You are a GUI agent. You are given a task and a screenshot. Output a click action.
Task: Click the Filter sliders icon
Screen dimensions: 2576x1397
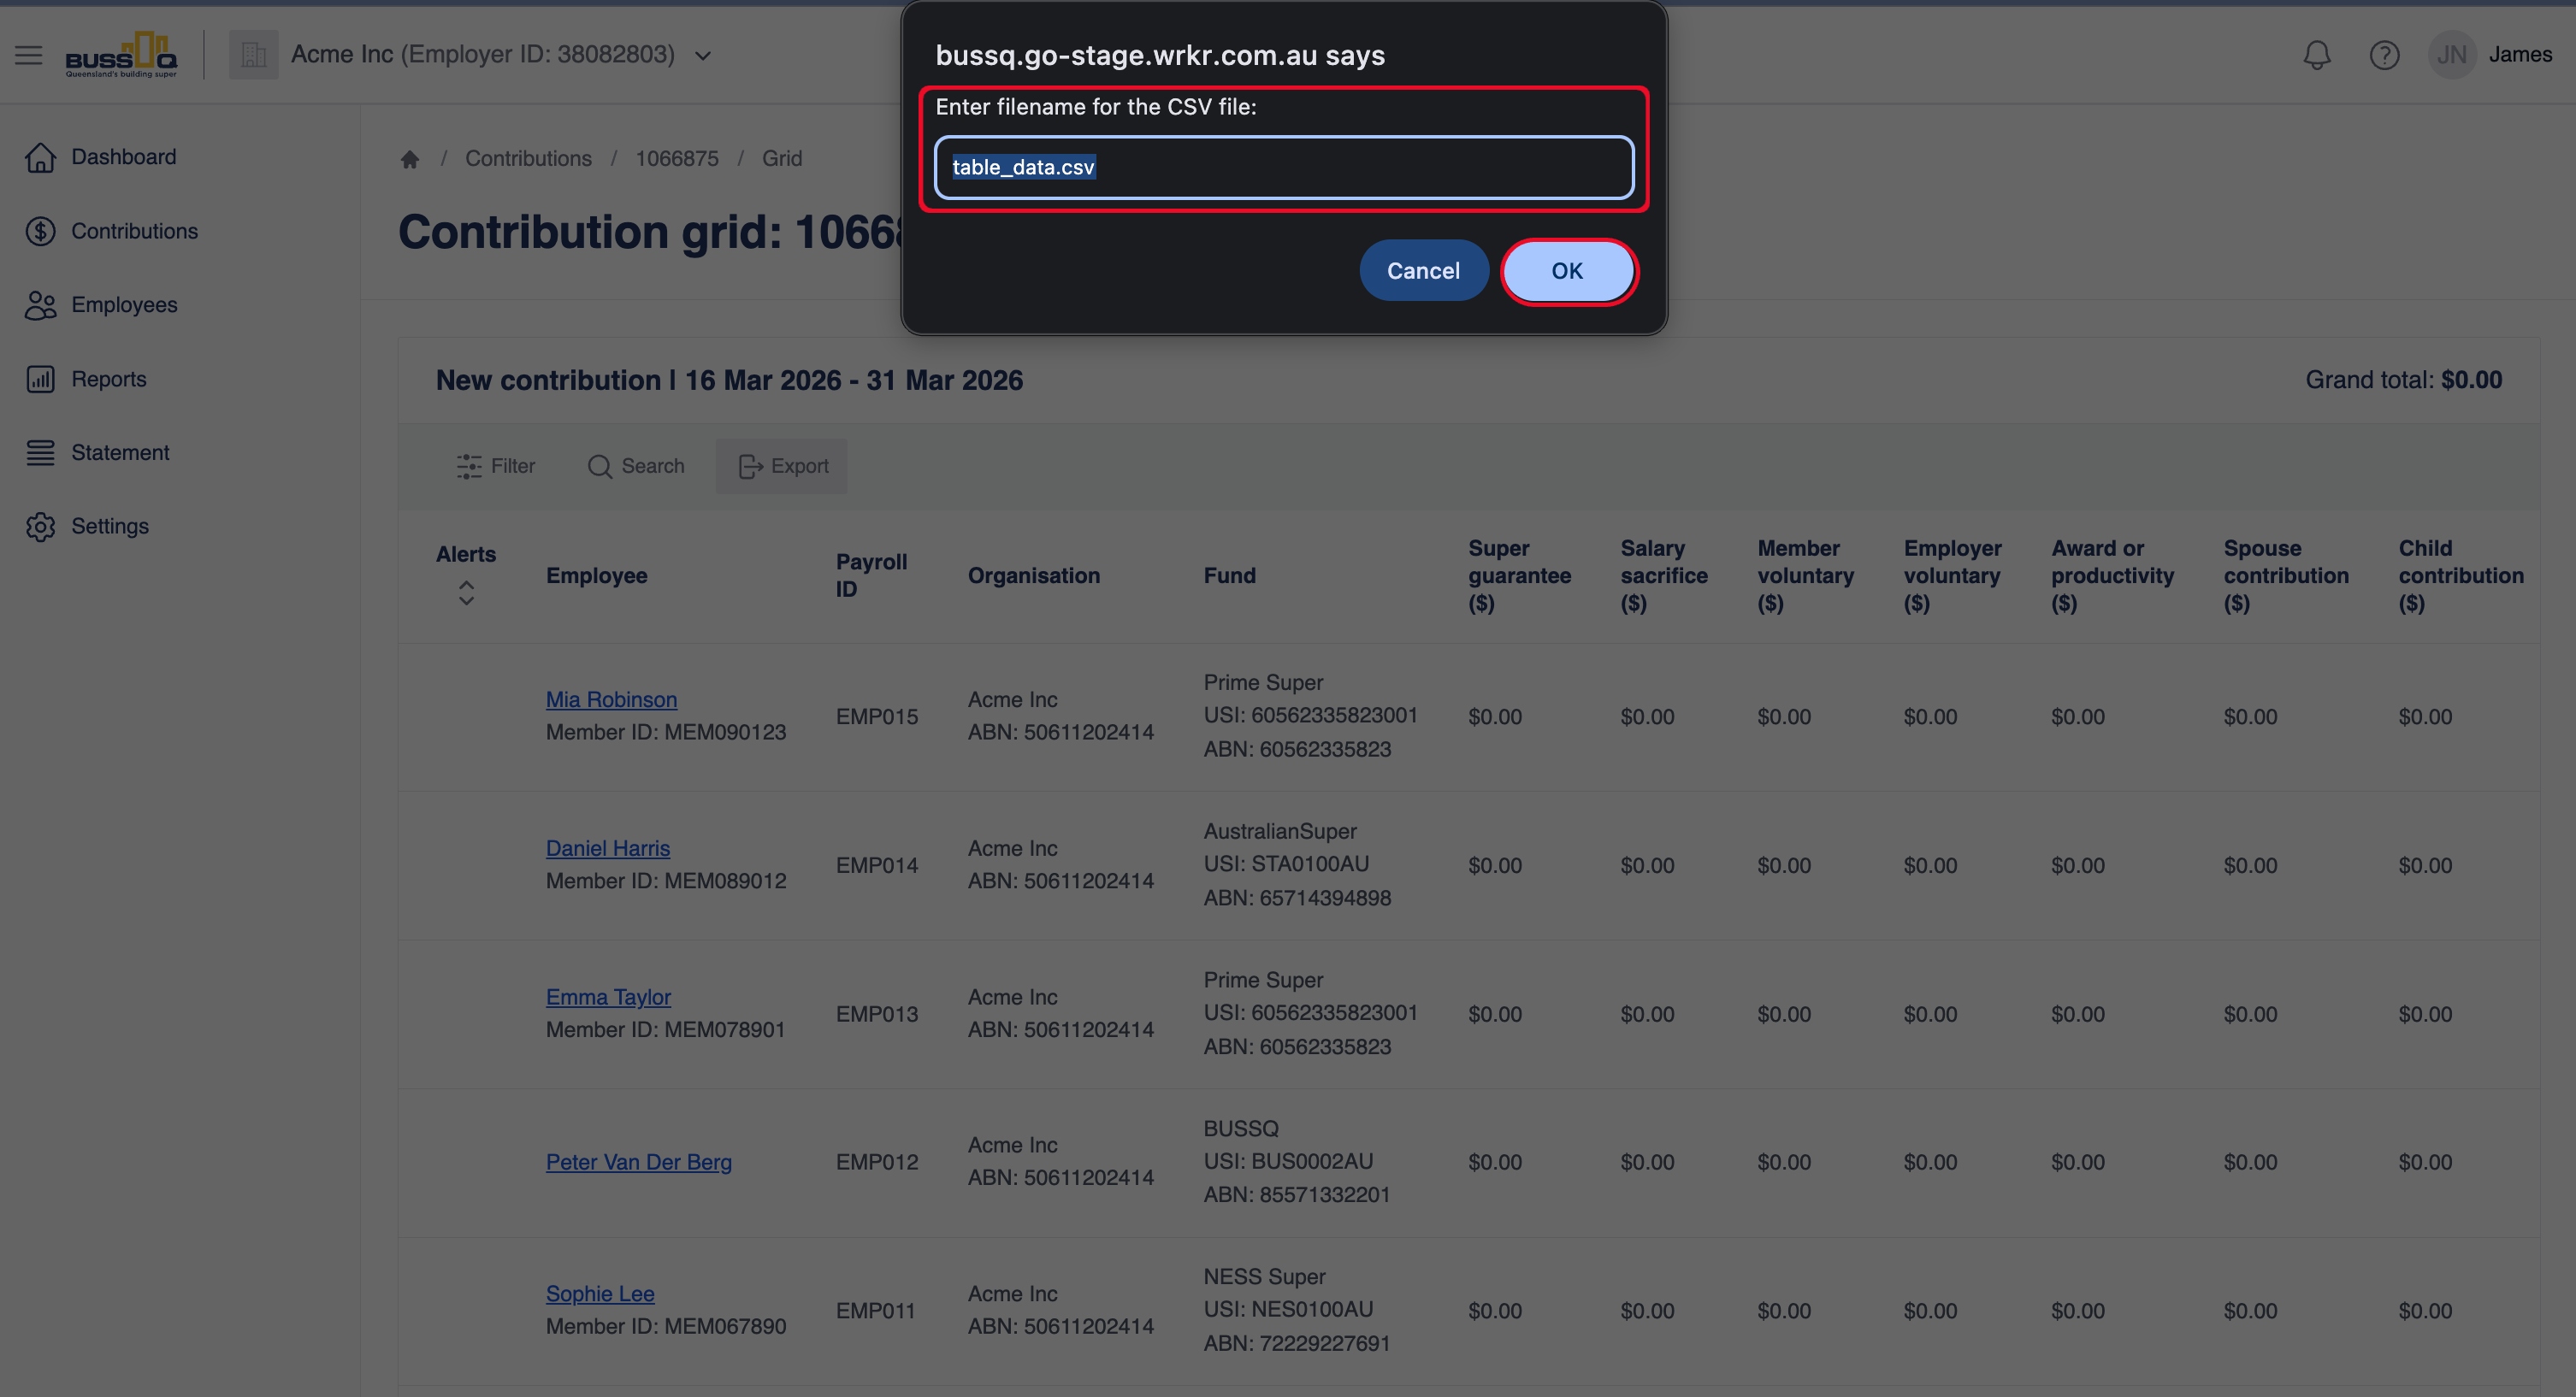[x=469, y=466]
